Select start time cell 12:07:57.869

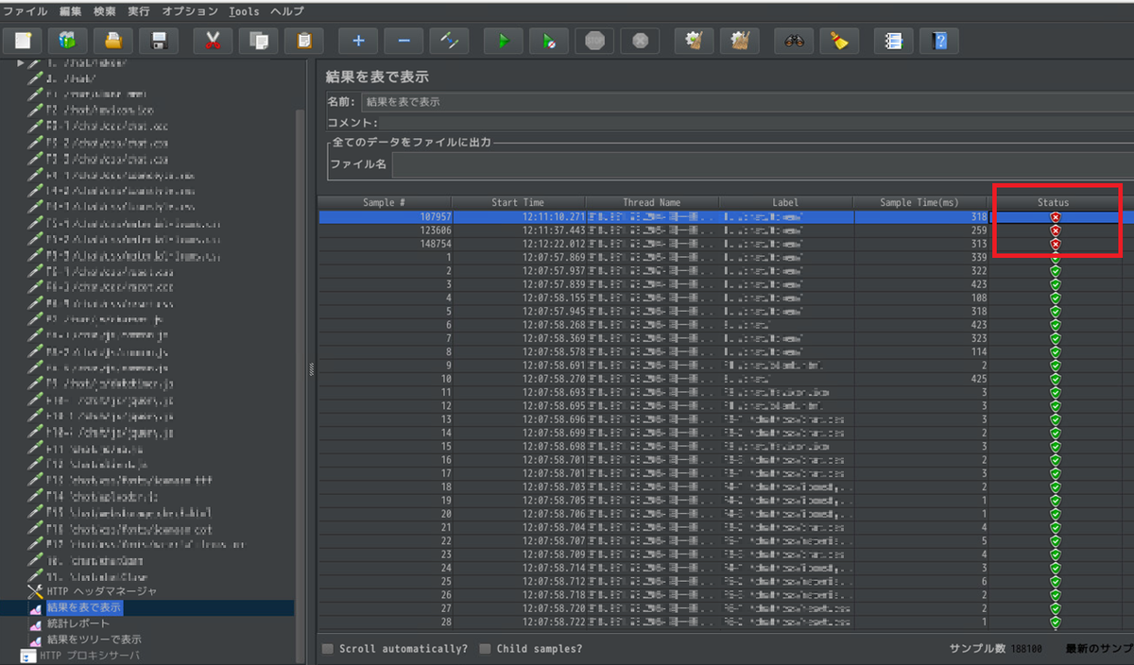pos(518,257)
